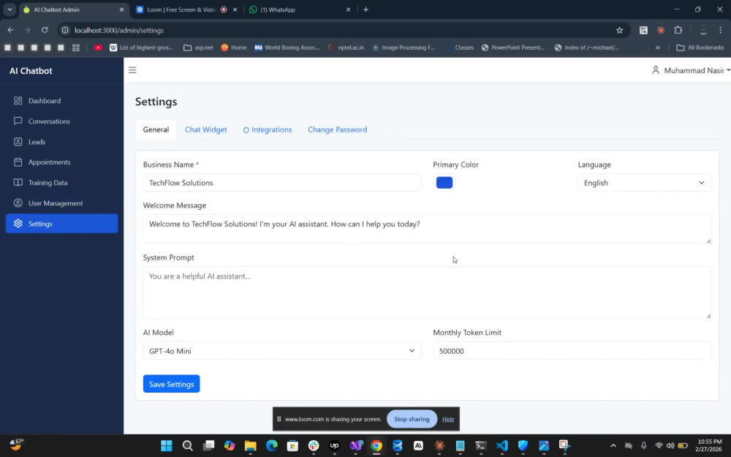Close the WhatsApp browser tab
The width and height of the screenshot is (731, 457).
(x=348, y=10)
